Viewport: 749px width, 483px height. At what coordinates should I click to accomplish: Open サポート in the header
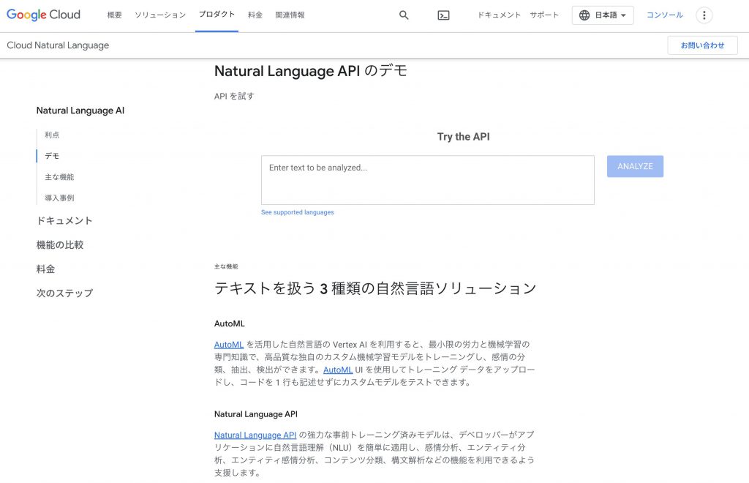point(544,15)
